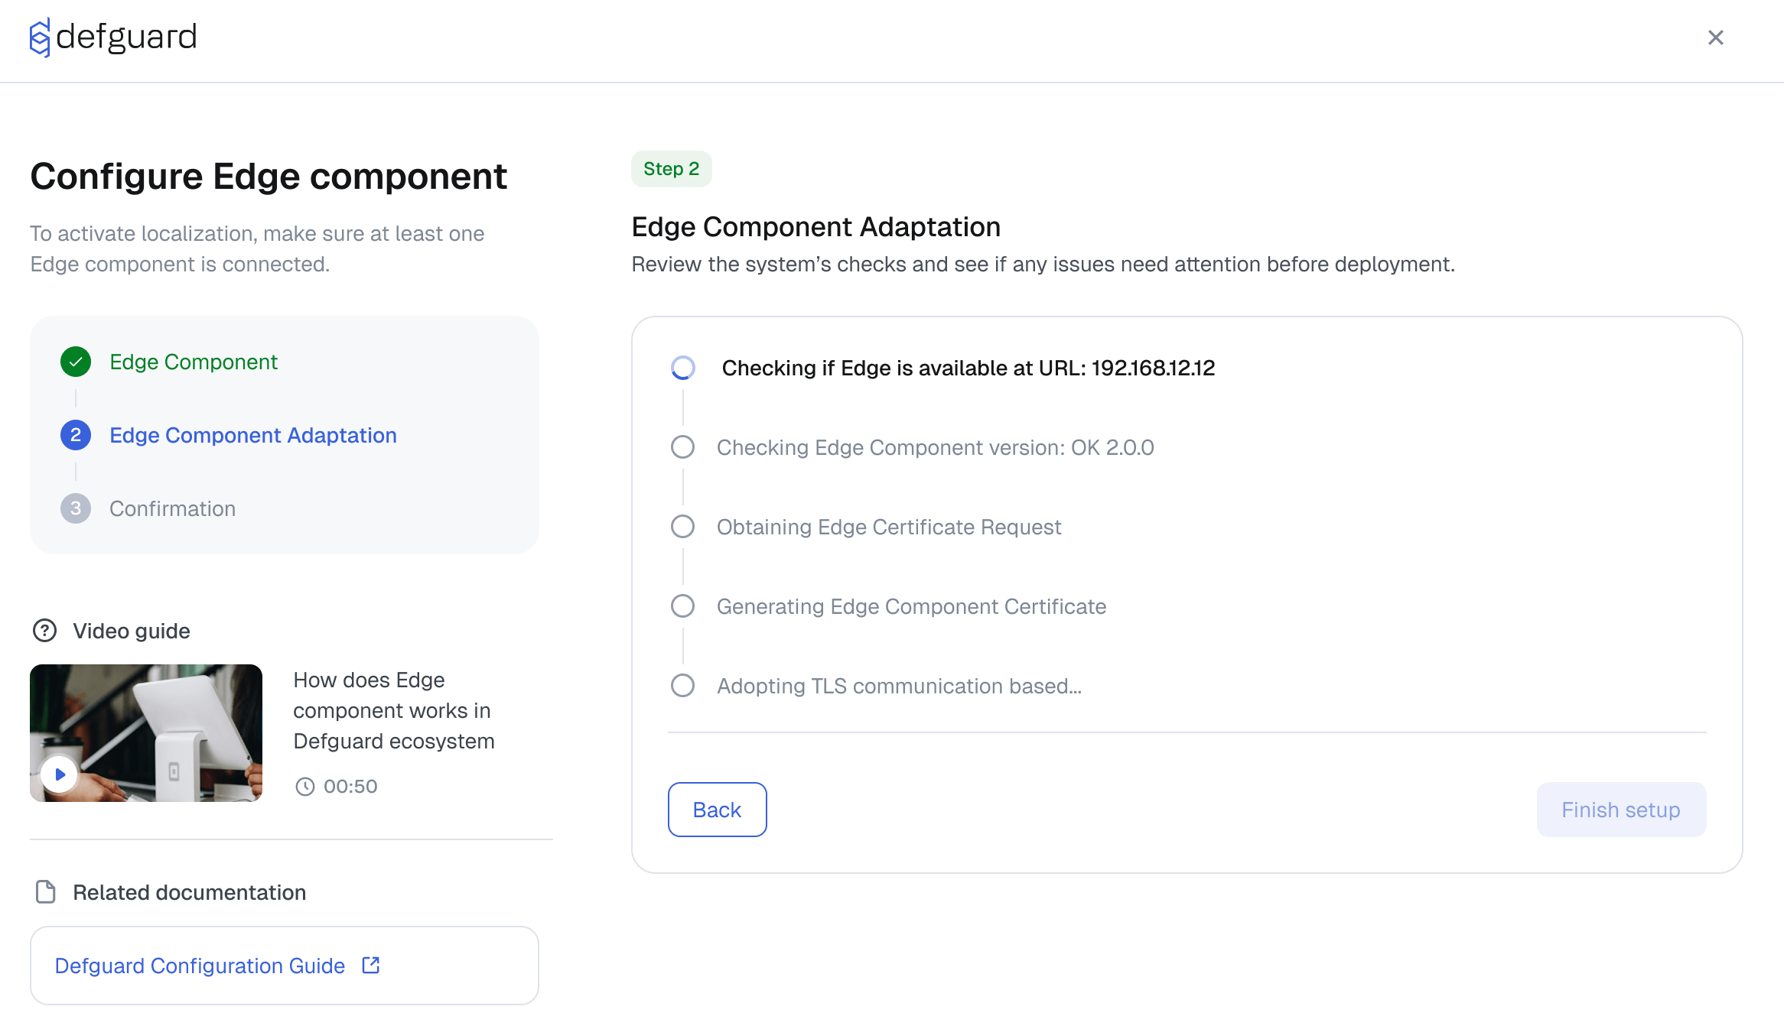This screenshot has height=1029, width=1784.
Task: Open the question mark icon beside Video guide
Action: (44, 630)
